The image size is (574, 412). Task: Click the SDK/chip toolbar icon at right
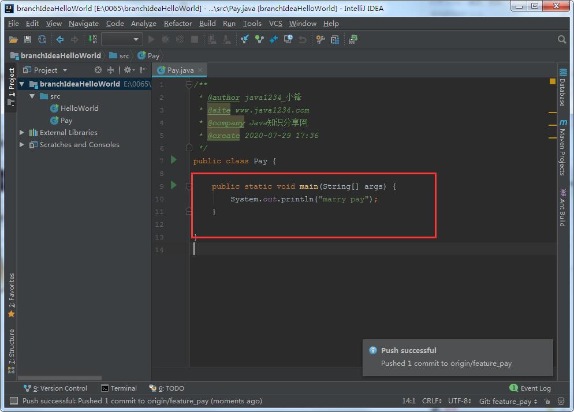(353, 39)
